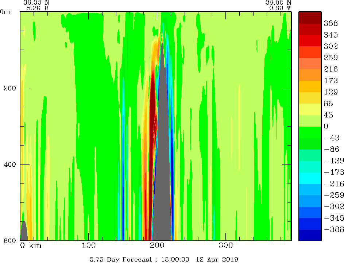Click the 345 colorbar label
Image resolution: width=344 pixels, height=263 pixels.
pyautogui.click(x=331, y=35)
